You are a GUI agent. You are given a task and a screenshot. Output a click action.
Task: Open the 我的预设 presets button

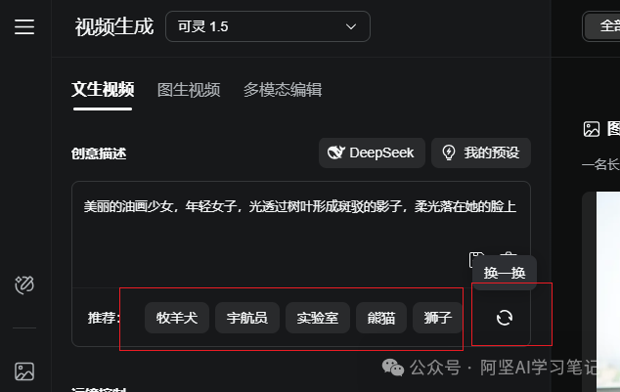(x=481, y=152)
